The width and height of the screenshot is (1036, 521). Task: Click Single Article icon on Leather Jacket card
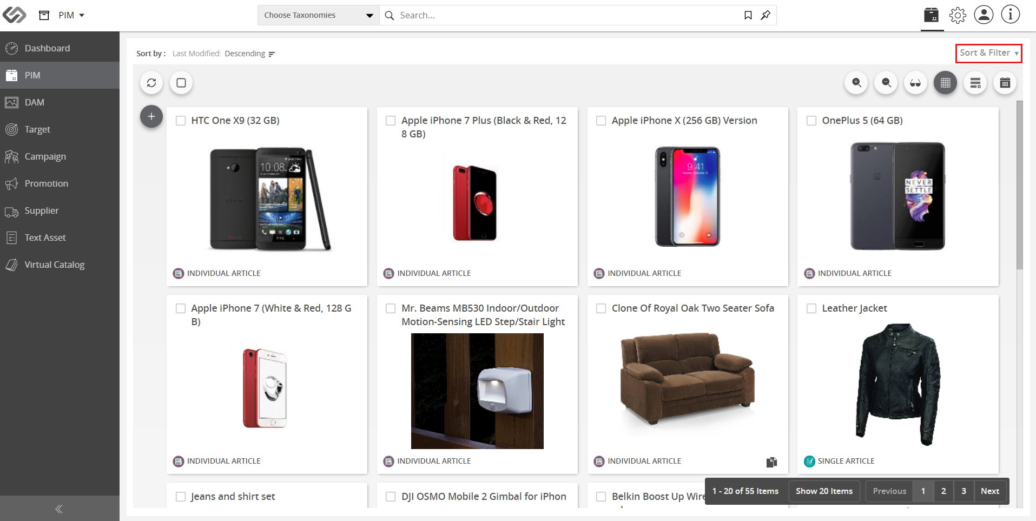pos(810,461)
